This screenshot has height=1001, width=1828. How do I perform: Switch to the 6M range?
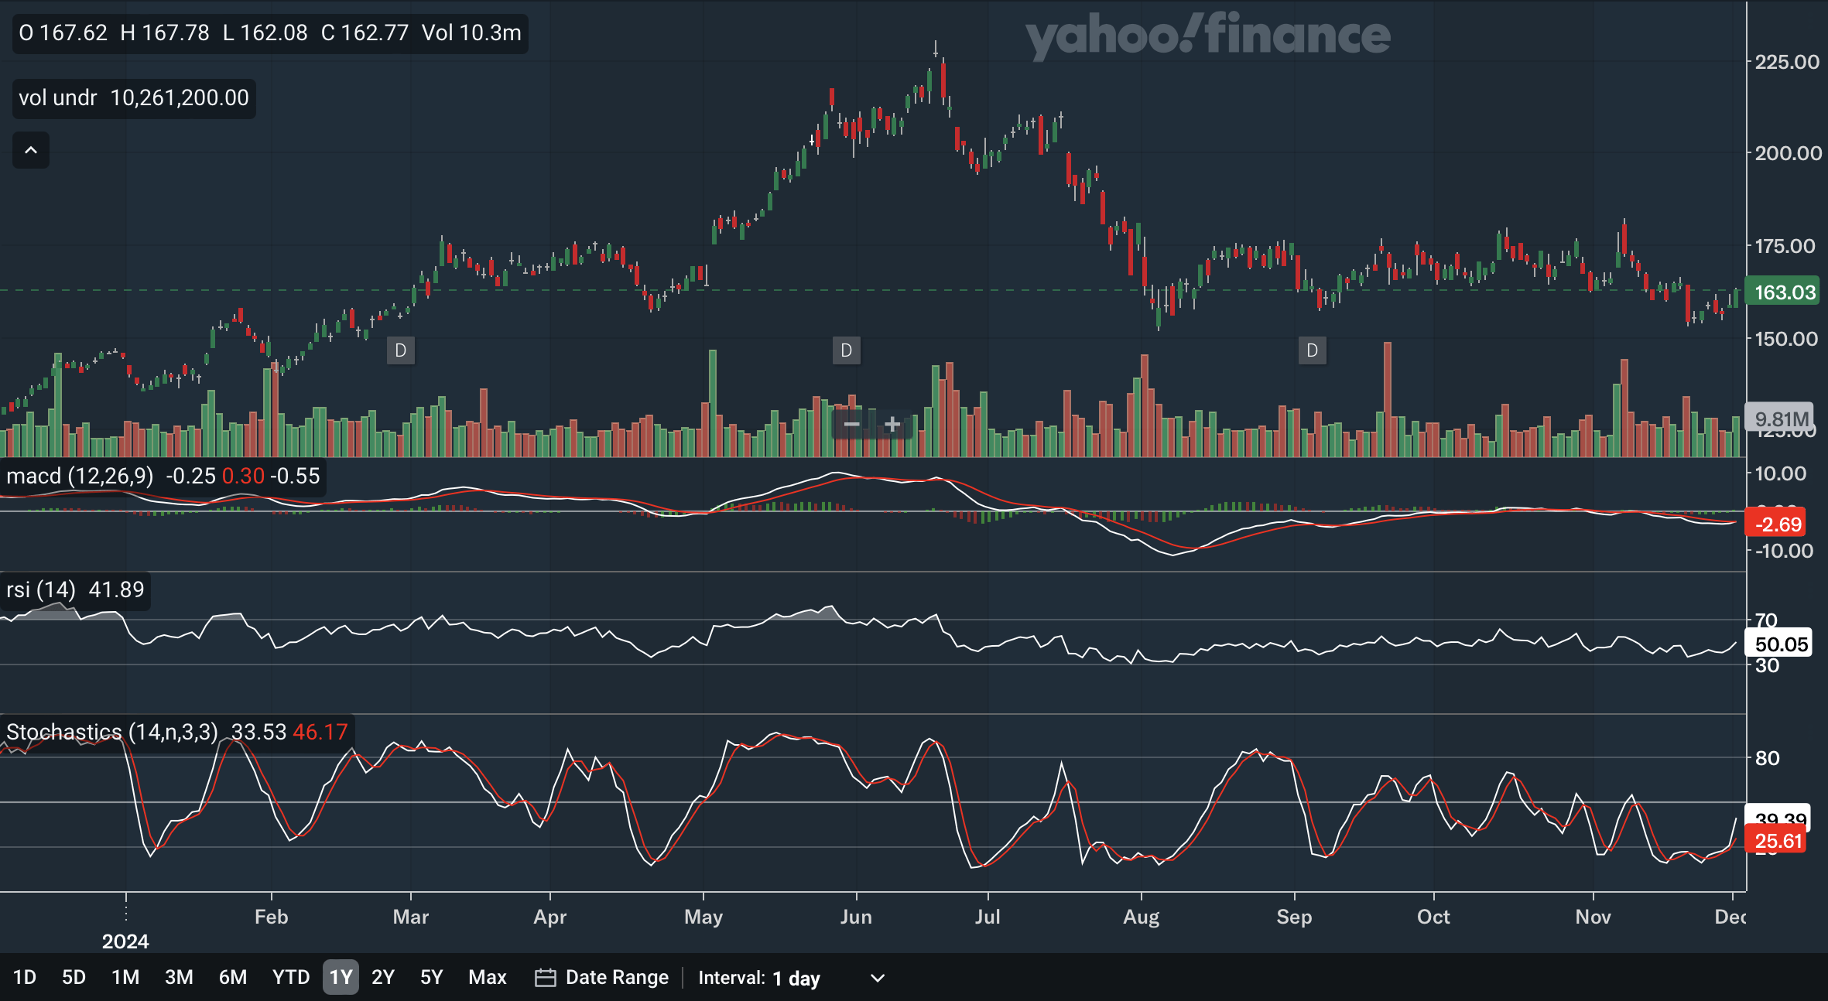click(232, 977)
